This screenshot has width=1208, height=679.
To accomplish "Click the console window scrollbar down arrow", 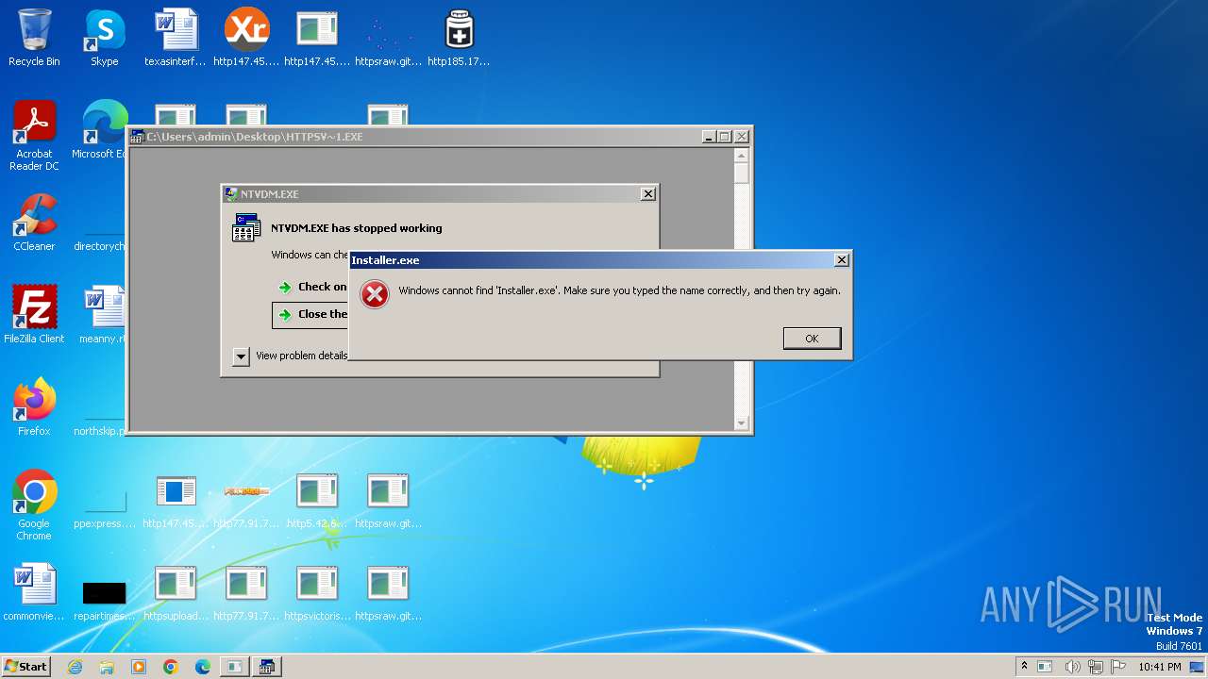I will pos(742,423).
